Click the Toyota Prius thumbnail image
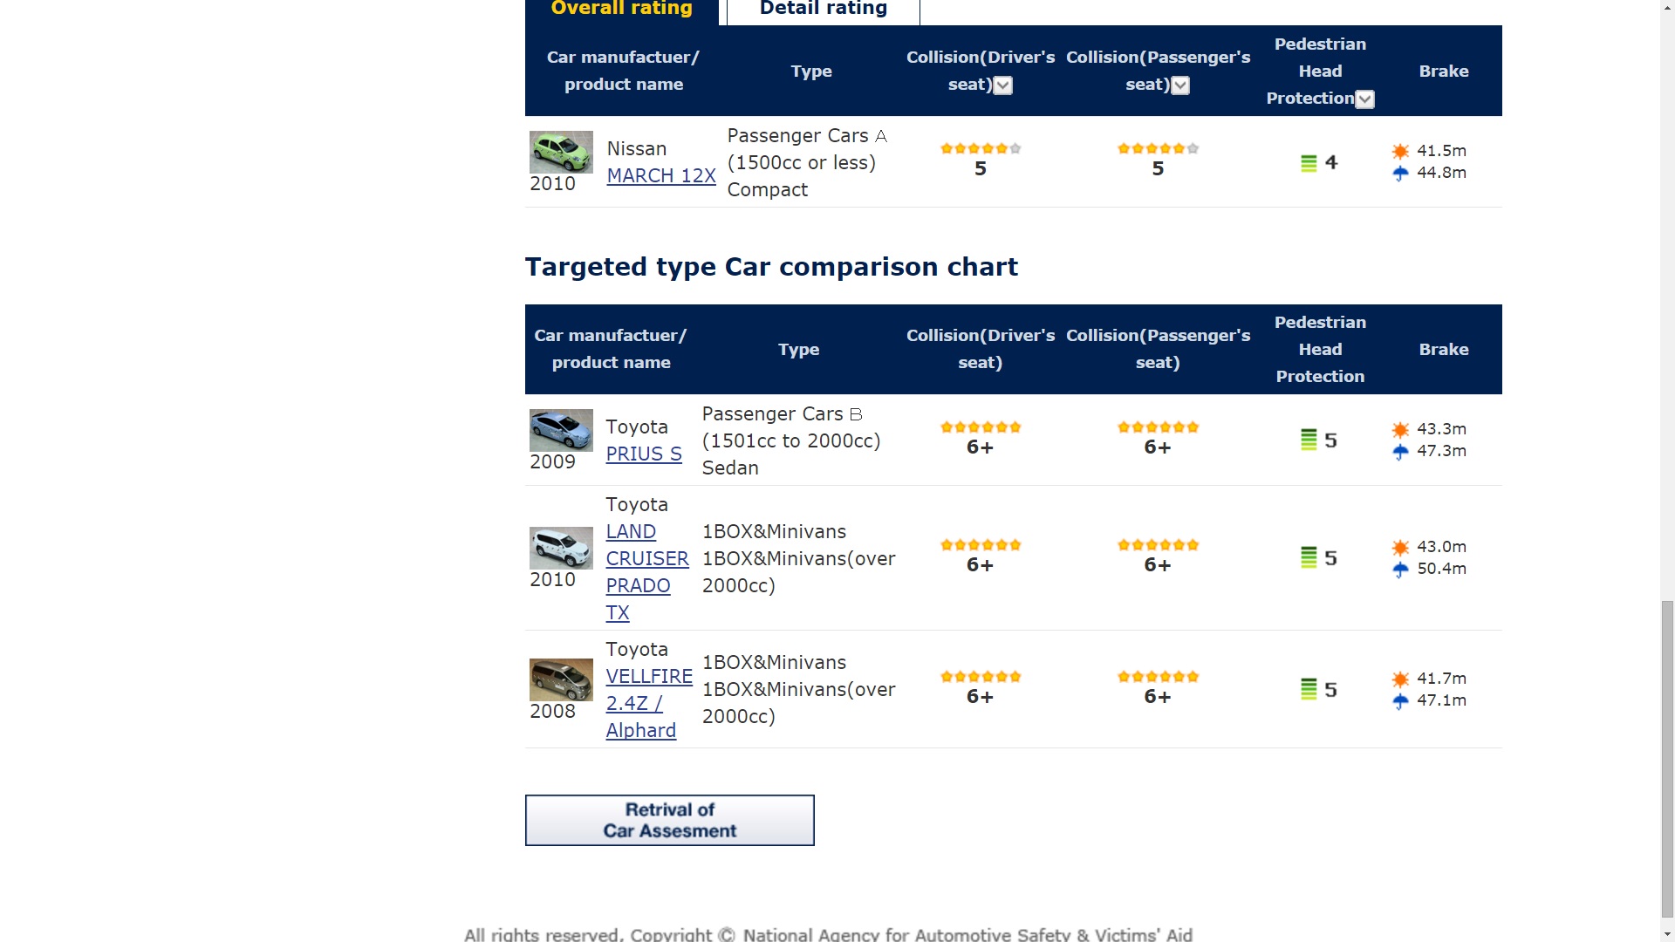Image resolution: width=1675 pixels, height=942 pixels. pyautogui.click(x=561, y=430)
